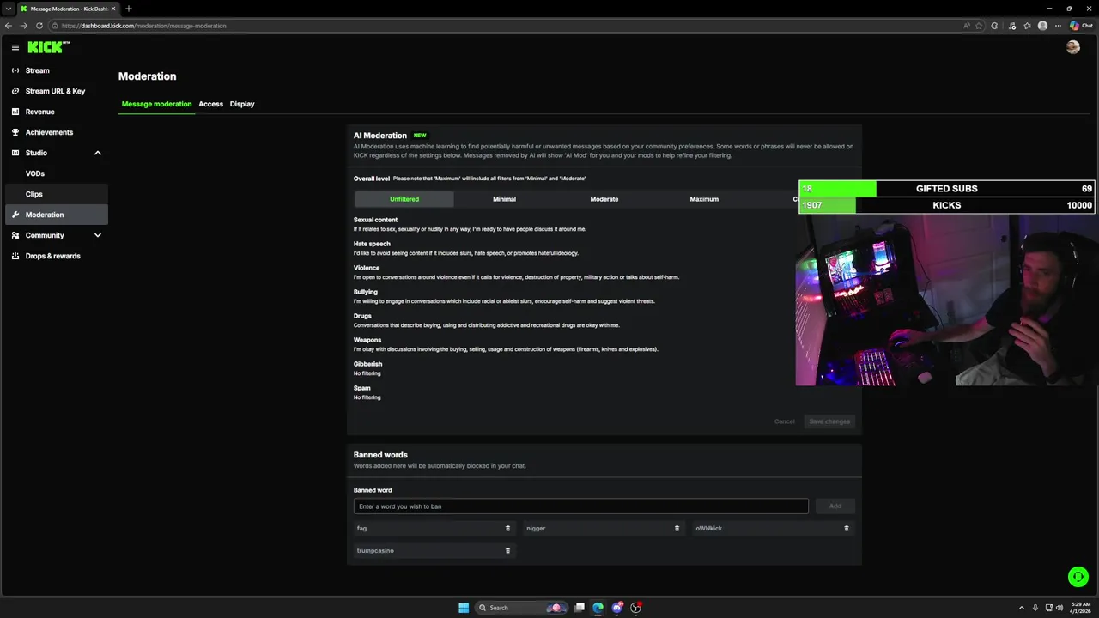Select the Moderate moderation level
The height and width of the screenshot is (618, 1099).
tap(604, 199)
